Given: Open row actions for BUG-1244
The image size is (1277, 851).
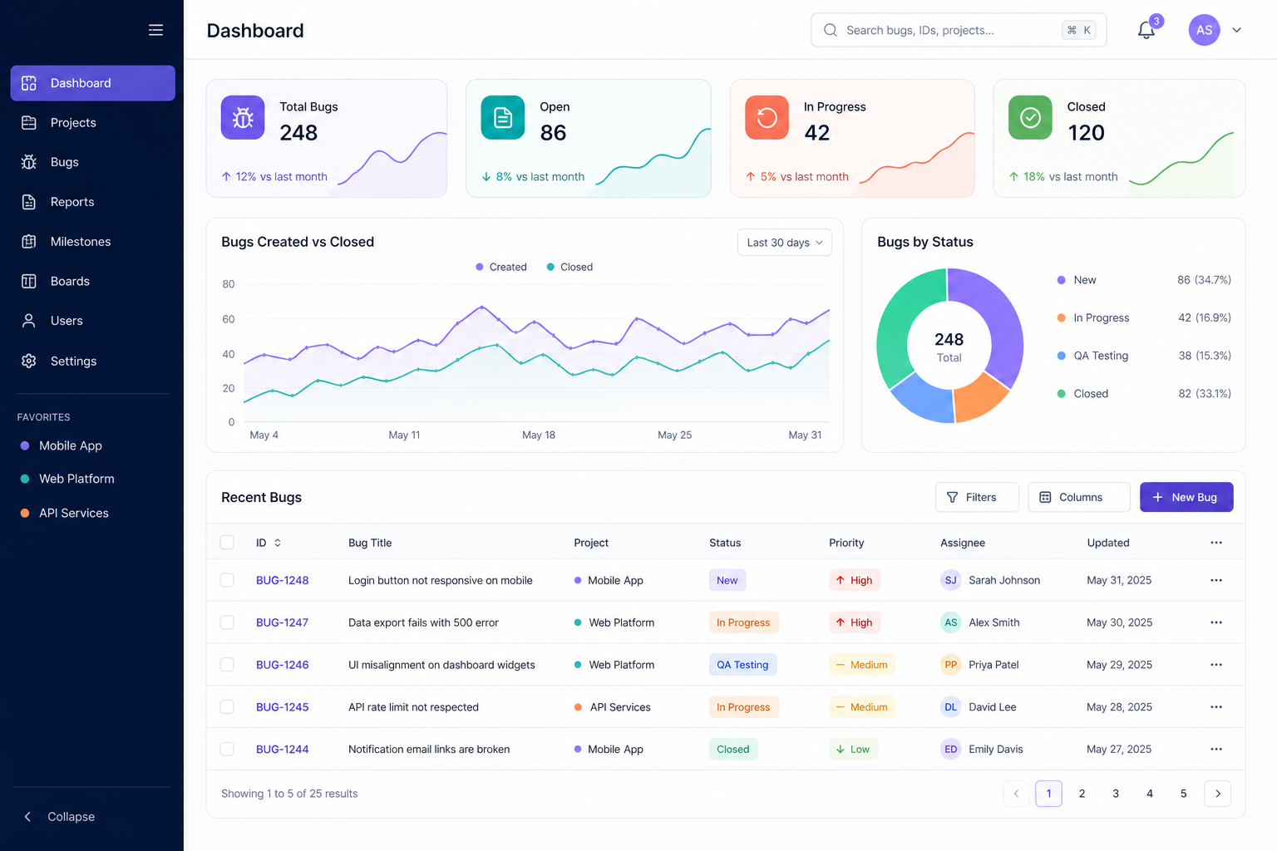Looking at the screenshot, I should 1216,749.
